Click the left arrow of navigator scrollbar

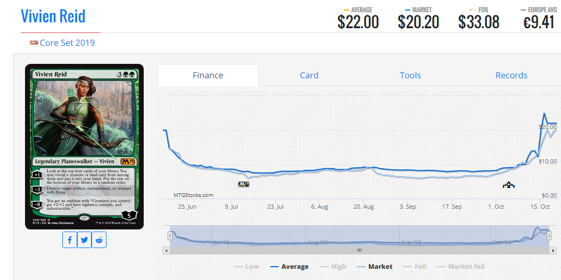(166, 251)
